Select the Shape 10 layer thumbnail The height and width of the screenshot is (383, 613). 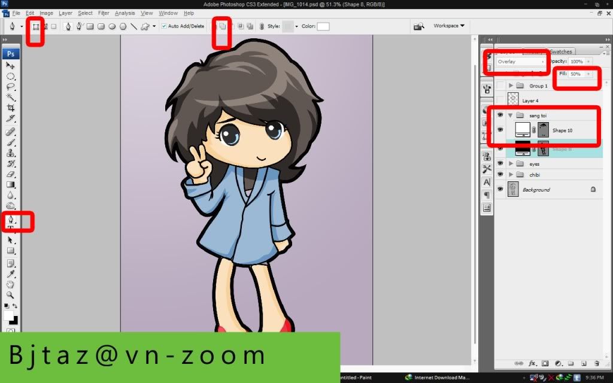523,130
